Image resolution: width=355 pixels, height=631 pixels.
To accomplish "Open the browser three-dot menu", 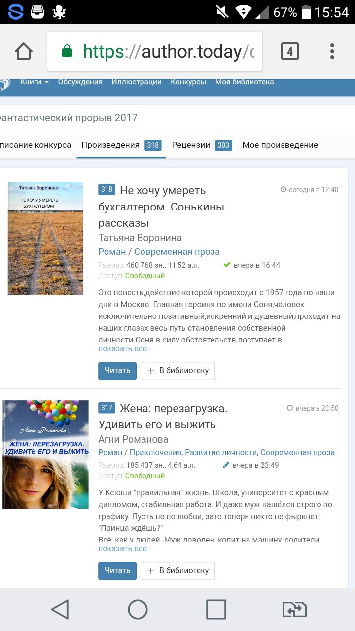I will click(x=332, y=51).
